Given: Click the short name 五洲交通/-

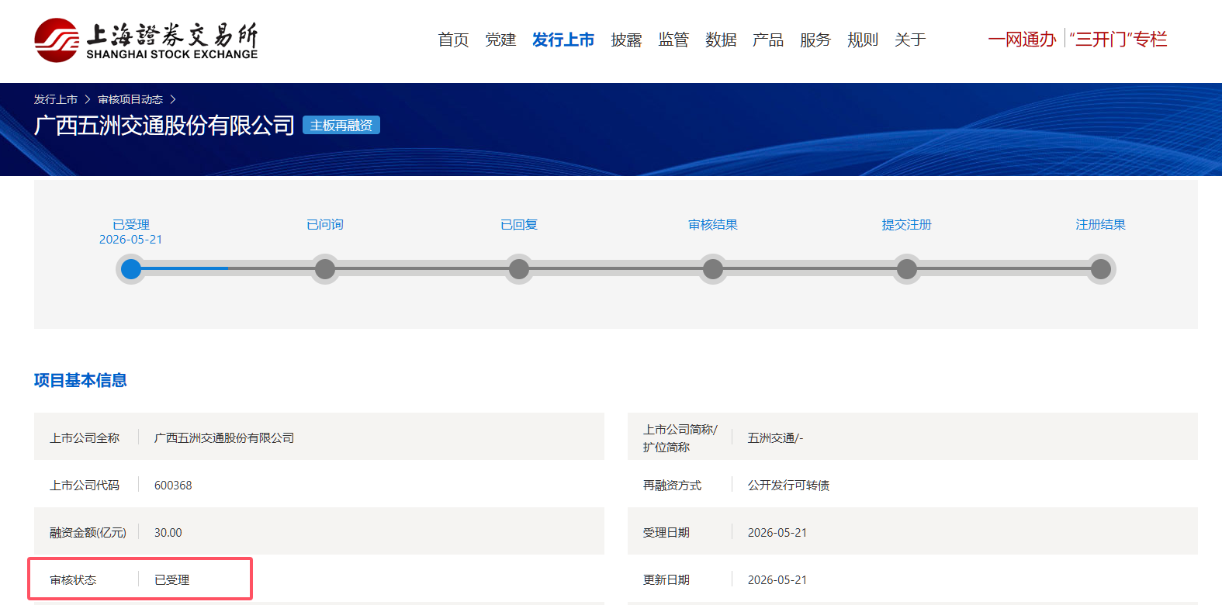Looking at the screenshot, I should pyautogui.click(x=775, y=438).
